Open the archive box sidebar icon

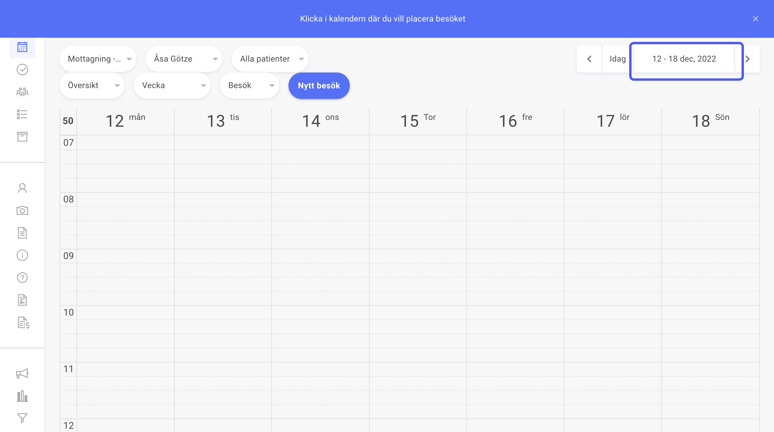(22, 137)
